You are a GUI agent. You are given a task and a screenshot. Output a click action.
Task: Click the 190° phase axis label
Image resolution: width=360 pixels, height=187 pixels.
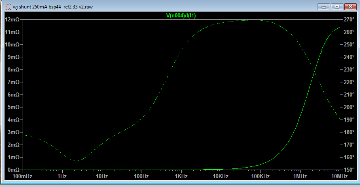coord(349,120)
